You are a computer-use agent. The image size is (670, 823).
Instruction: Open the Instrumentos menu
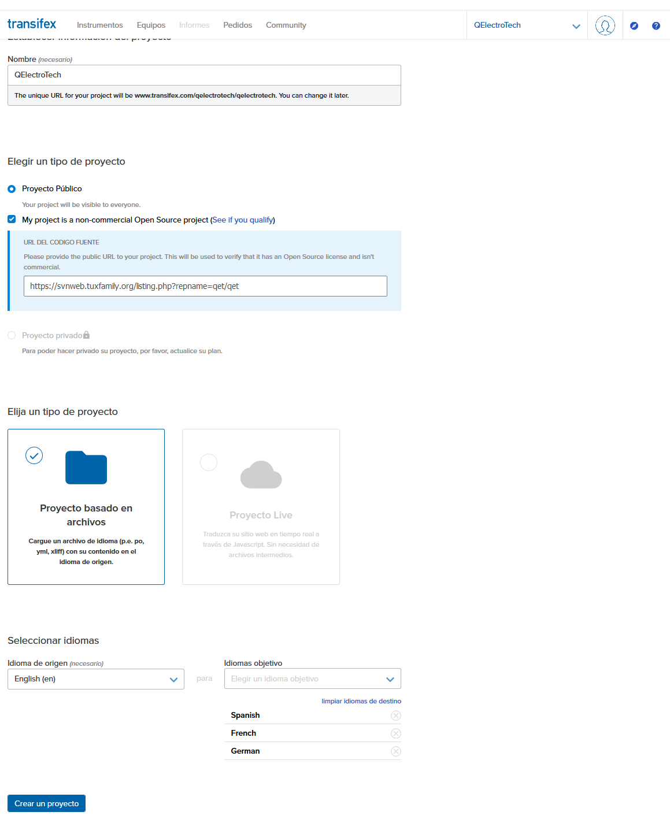pyautogui.click(x=99, y=25)
